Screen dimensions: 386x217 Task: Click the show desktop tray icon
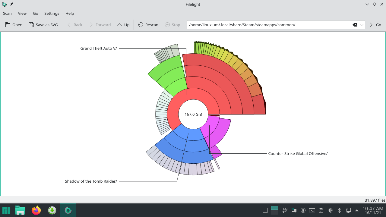pos(265,210)
